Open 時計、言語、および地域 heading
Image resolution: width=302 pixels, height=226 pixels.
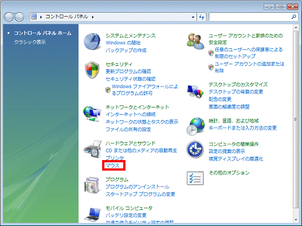point(234,121)
